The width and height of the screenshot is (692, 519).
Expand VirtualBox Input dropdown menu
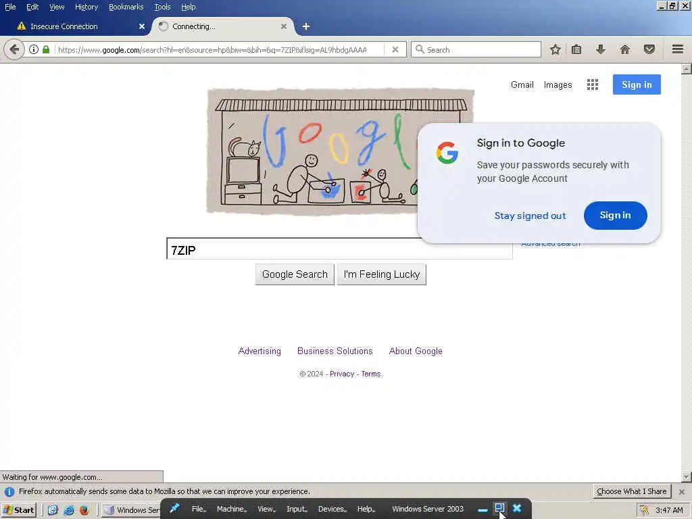[297, 509]
